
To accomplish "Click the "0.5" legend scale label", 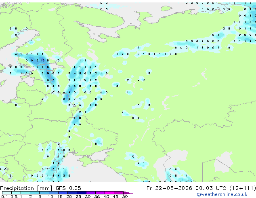I will (14, 196).
